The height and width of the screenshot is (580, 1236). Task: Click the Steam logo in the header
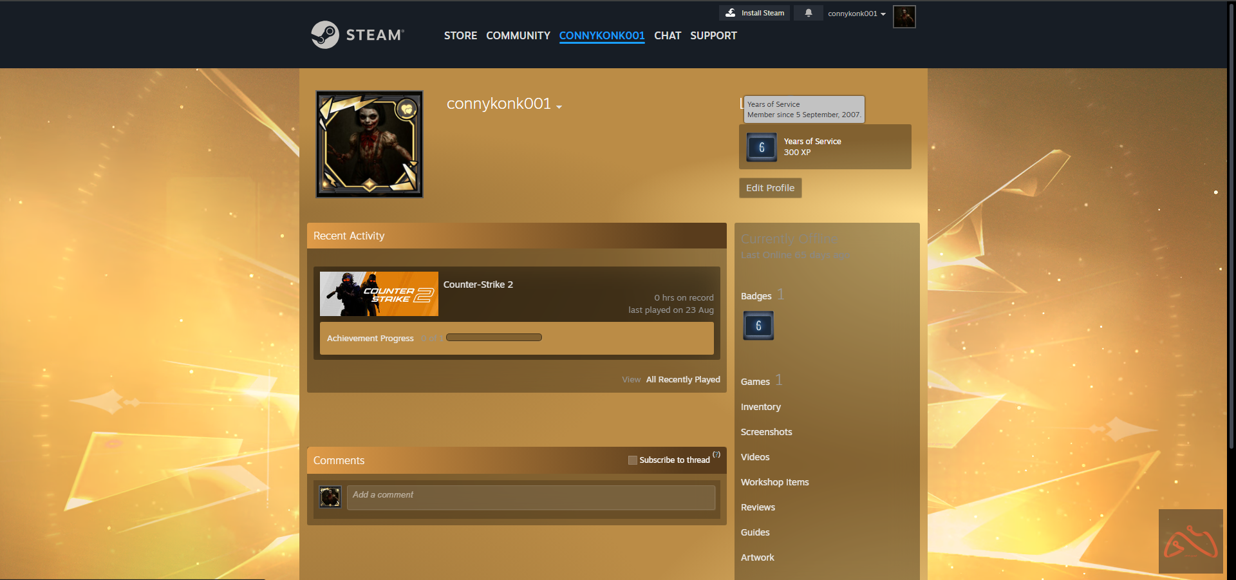point(357,35)
